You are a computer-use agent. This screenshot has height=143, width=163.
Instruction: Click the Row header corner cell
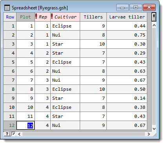click(x=10, y=17)
